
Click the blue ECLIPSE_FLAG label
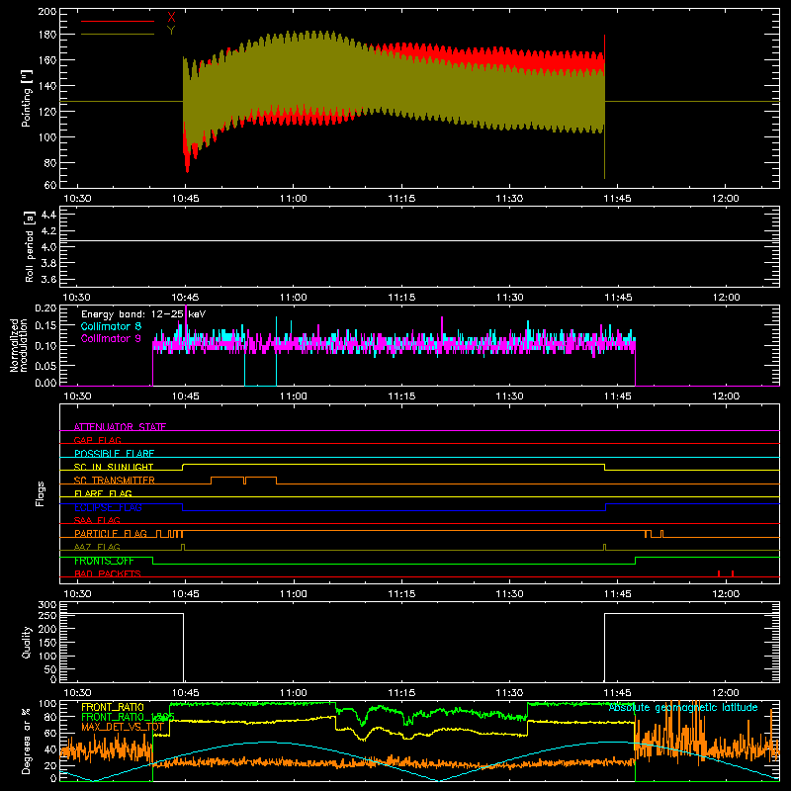(x=108, y=507)
